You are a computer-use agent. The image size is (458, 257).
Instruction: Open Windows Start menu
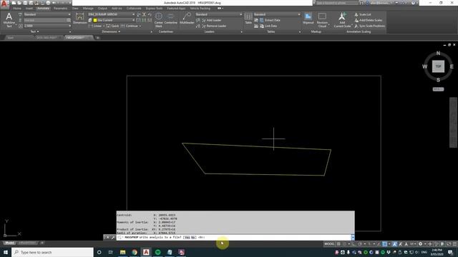click(x=6, y=252)
